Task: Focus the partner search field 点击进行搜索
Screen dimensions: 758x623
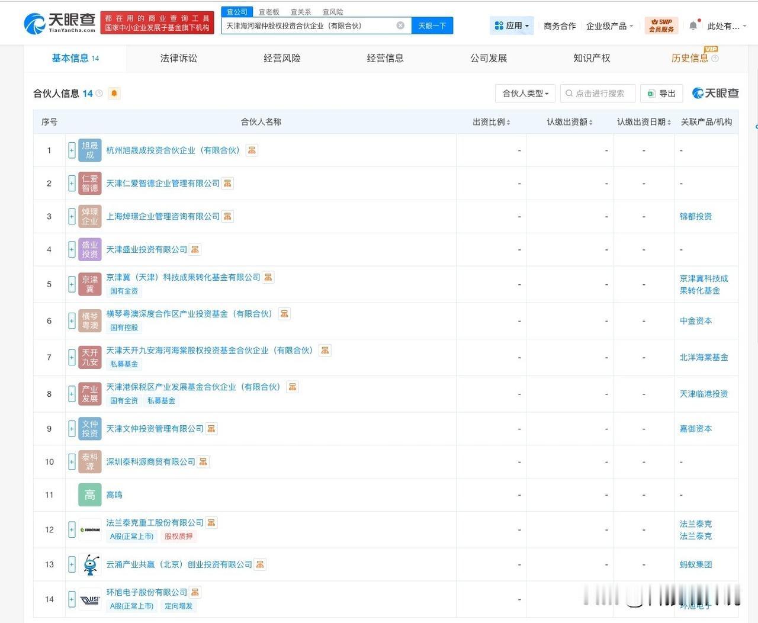Action: point(598,94)
